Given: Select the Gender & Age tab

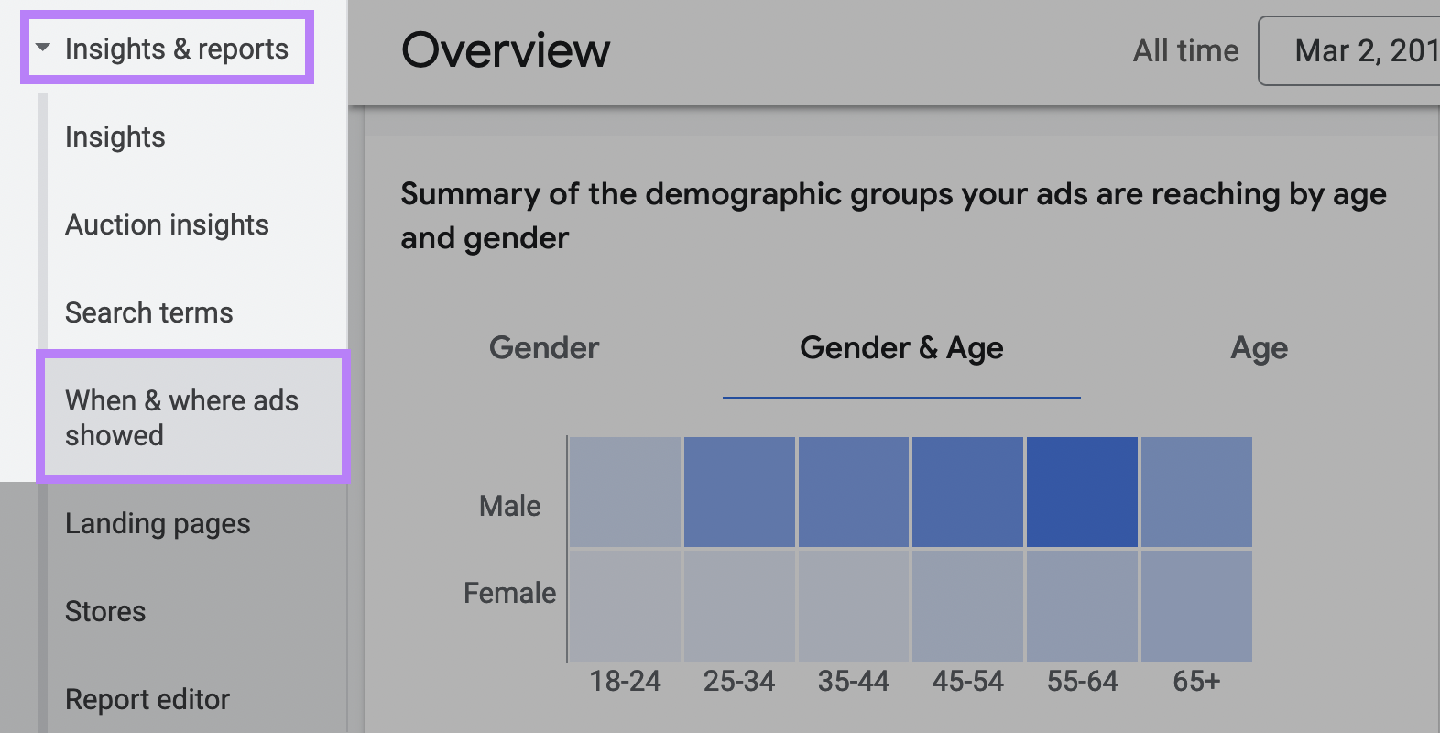Looking at the screenshot, I should (901, 348).
